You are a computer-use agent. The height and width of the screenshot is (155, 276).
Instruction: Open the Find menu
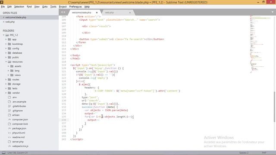[x=29, y=7]
